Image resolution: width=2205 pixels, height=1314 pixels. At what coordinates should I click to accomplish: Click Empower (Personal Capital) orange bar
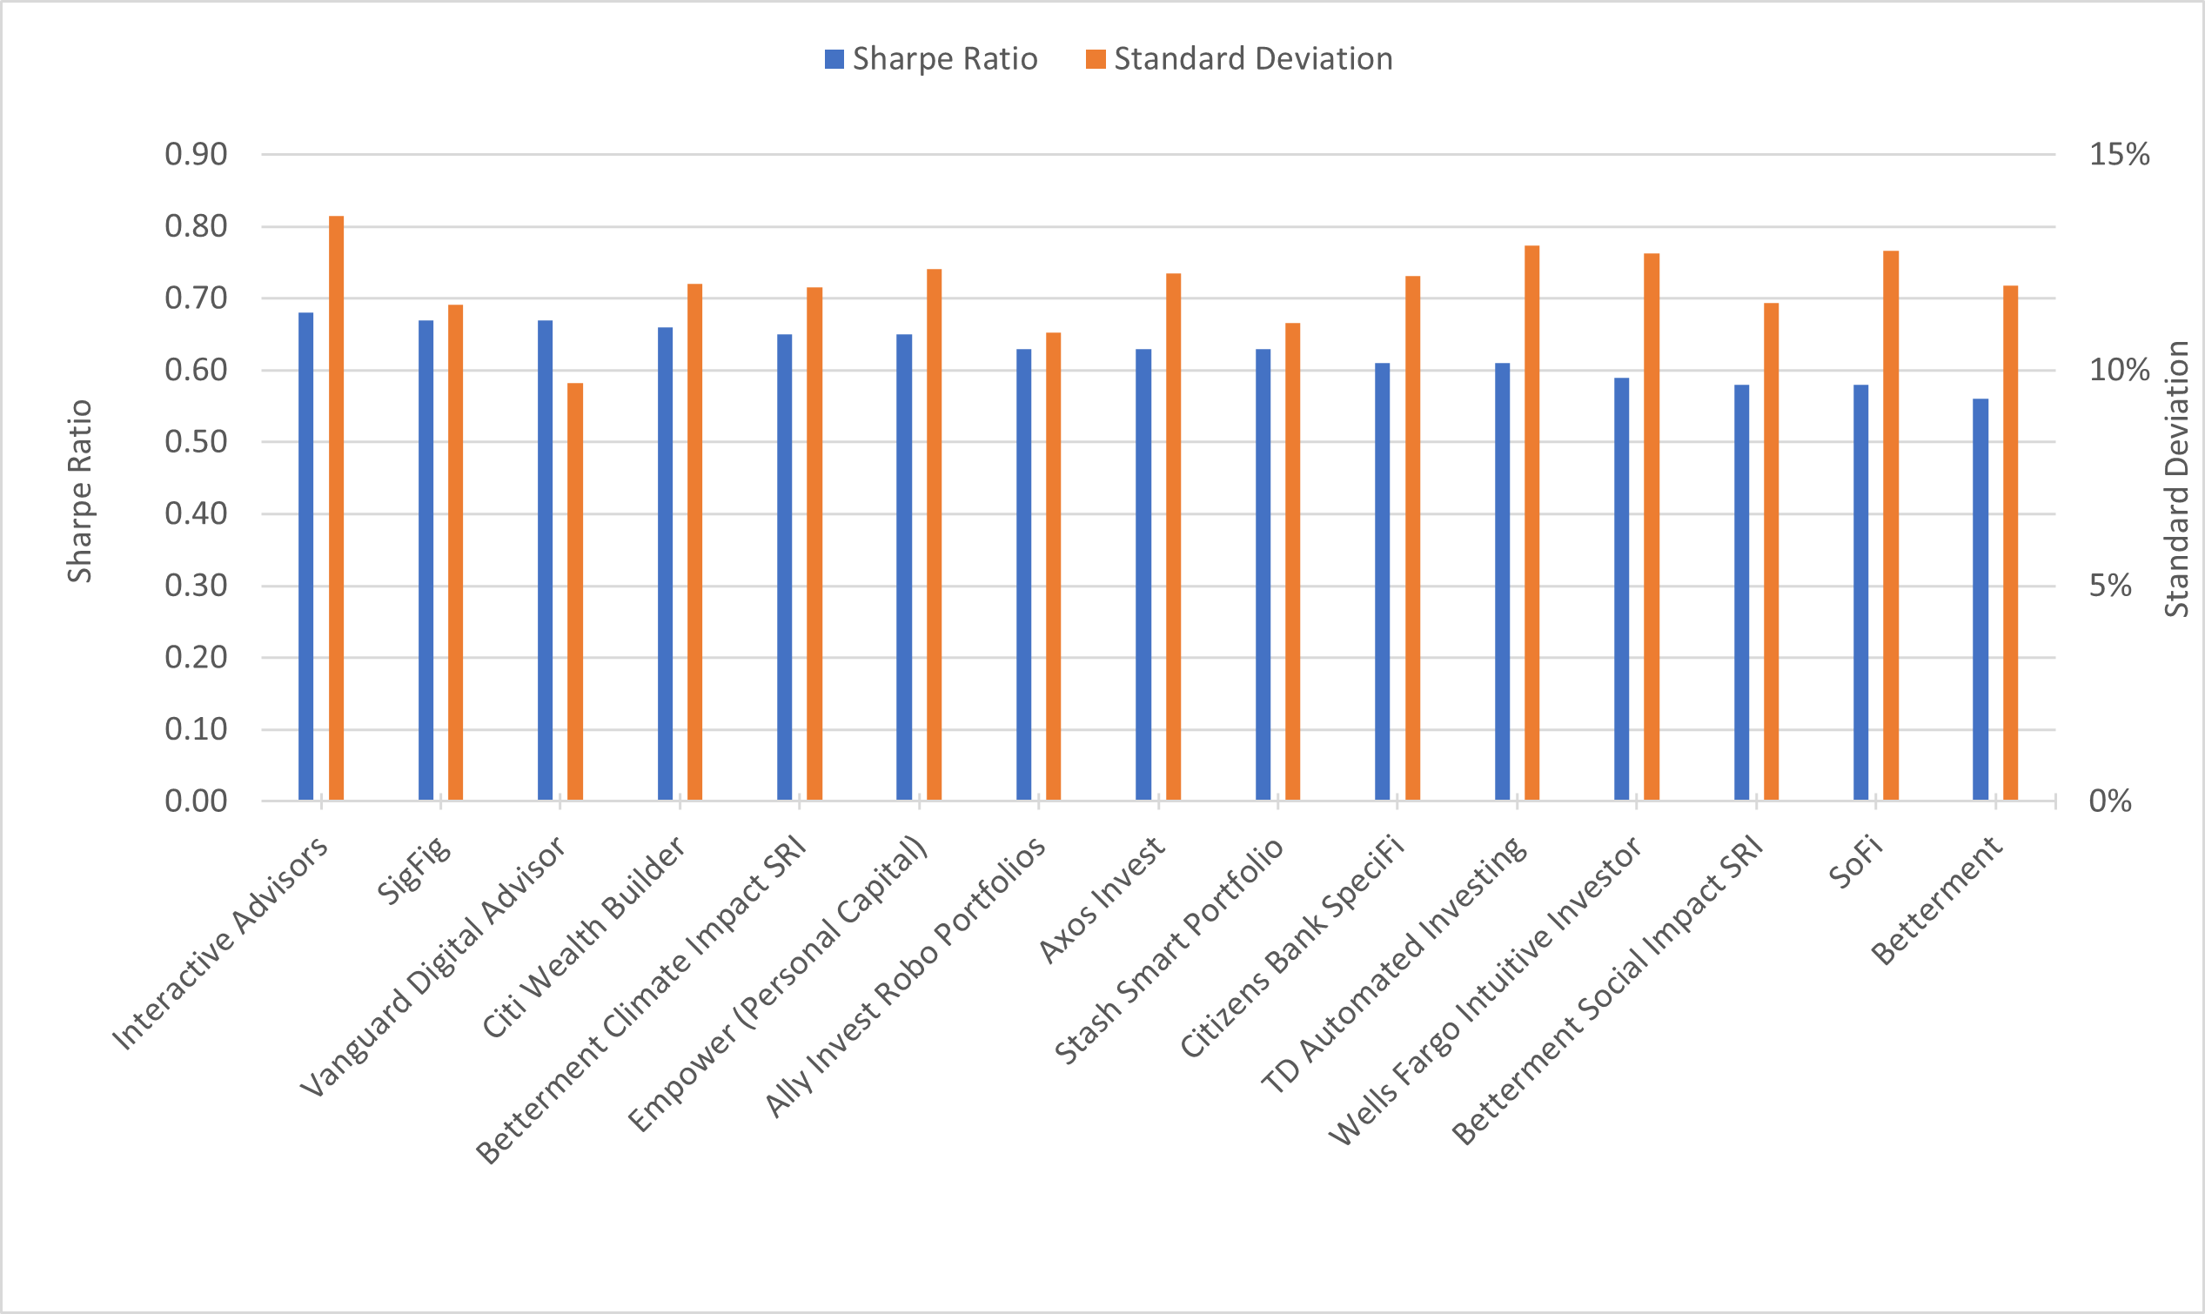click(934, 535)
